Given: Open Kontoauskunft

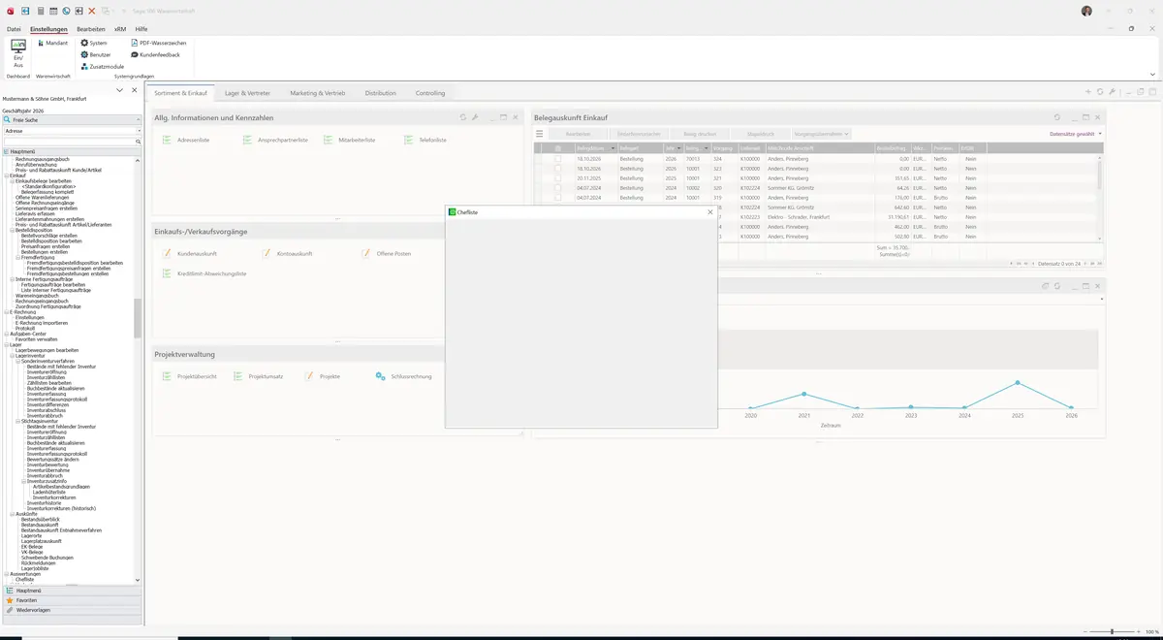Looking at the screenshot, I should pyautogui.click(x=287, y=253).
